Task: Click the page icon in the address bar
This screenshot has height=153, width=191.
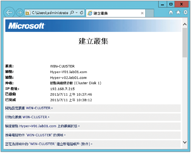Action: pos(28,13)
